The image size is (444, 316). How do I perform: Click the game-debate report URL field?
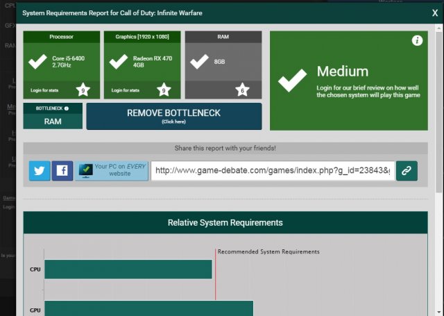point(272,171)
